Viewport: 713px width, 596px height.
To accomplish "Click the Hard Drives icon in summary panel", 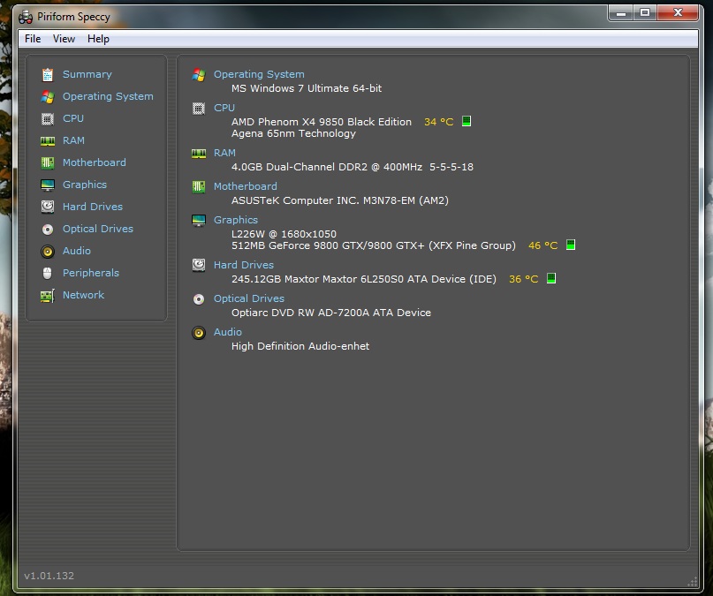I will pos(199,265).
